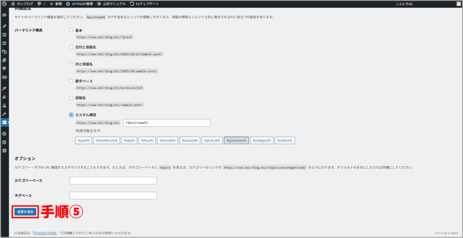
Task: Select the 日付と投稿名 radio option
Action: click(71, 47)
